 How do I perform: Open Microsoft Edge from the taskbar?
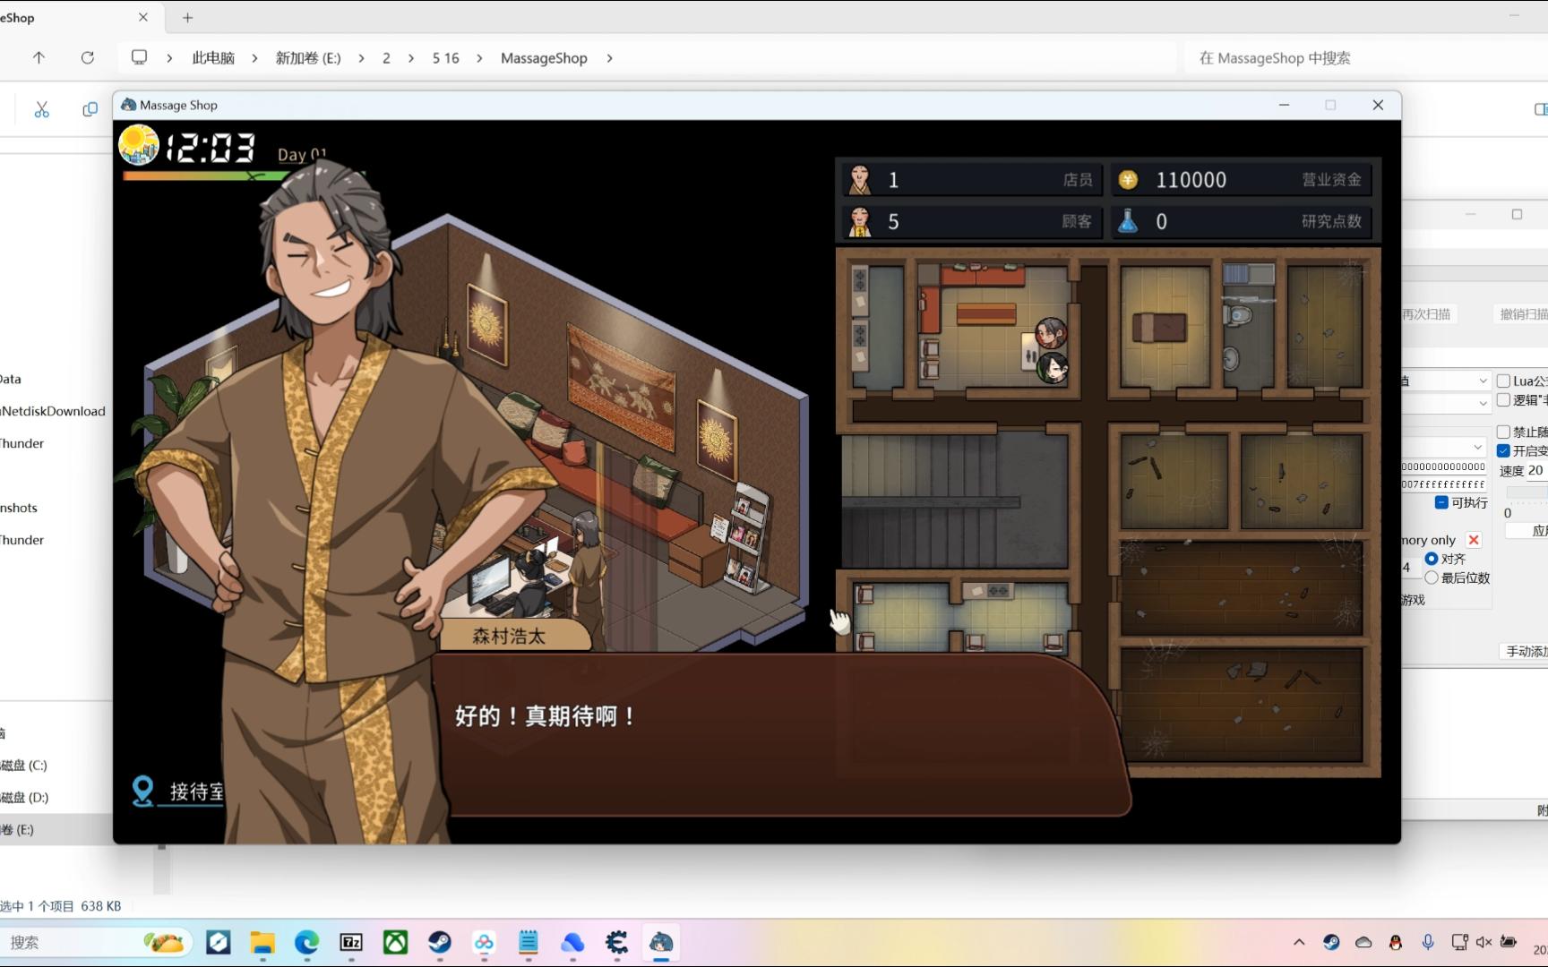tap(306, 942)
